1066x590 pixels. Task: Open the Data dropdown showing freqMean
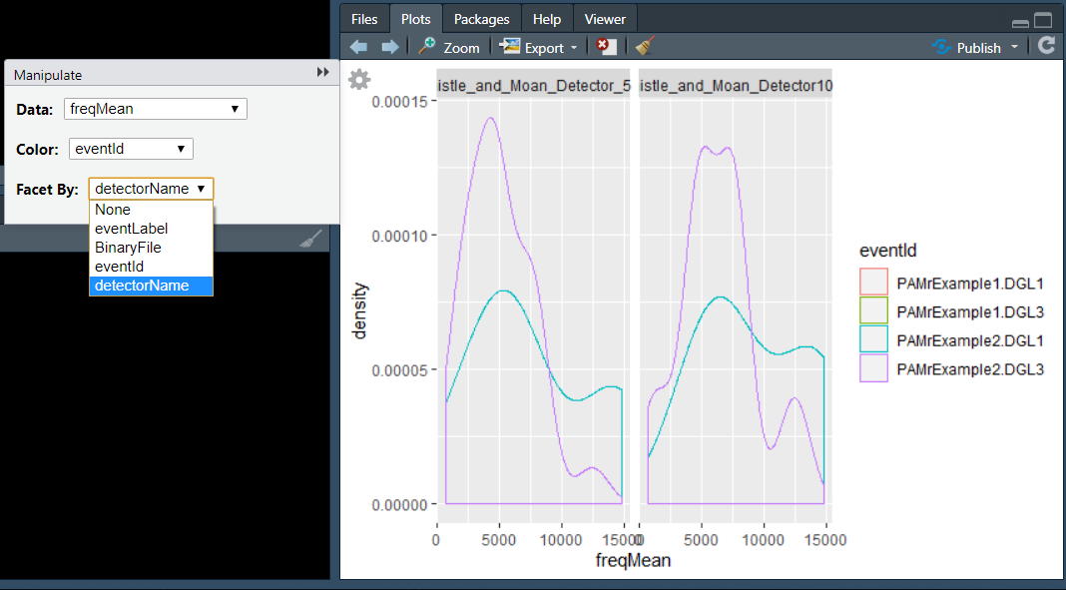[155, 109]
